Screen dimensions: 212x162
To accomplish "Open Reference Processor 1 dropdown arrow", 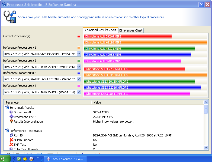I will point(79,54).
